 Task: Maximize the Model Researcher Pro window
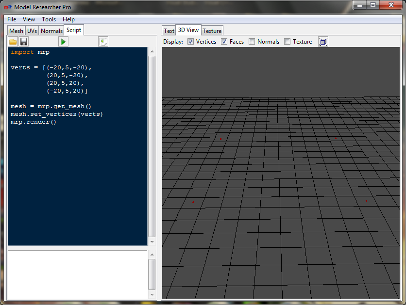pyautogui.click(x=373, y=5)
